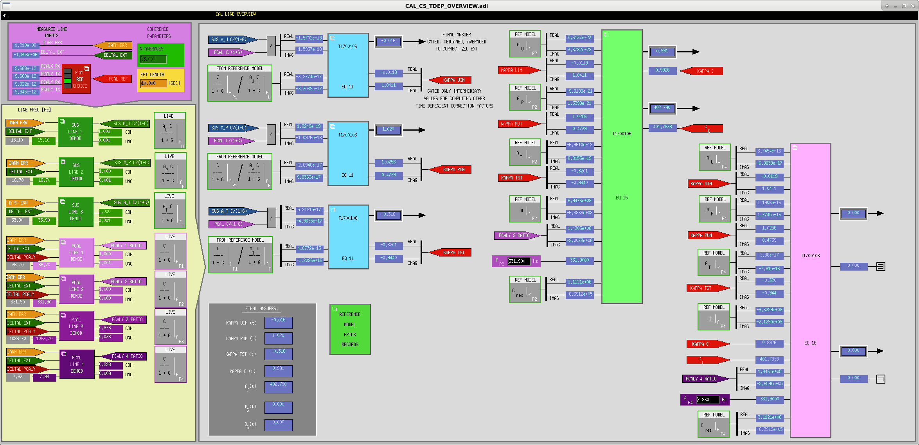Screen dimensions: 919x445
Task: Click the REAL value 5.9191e-17
Action: tap(309, 210)
